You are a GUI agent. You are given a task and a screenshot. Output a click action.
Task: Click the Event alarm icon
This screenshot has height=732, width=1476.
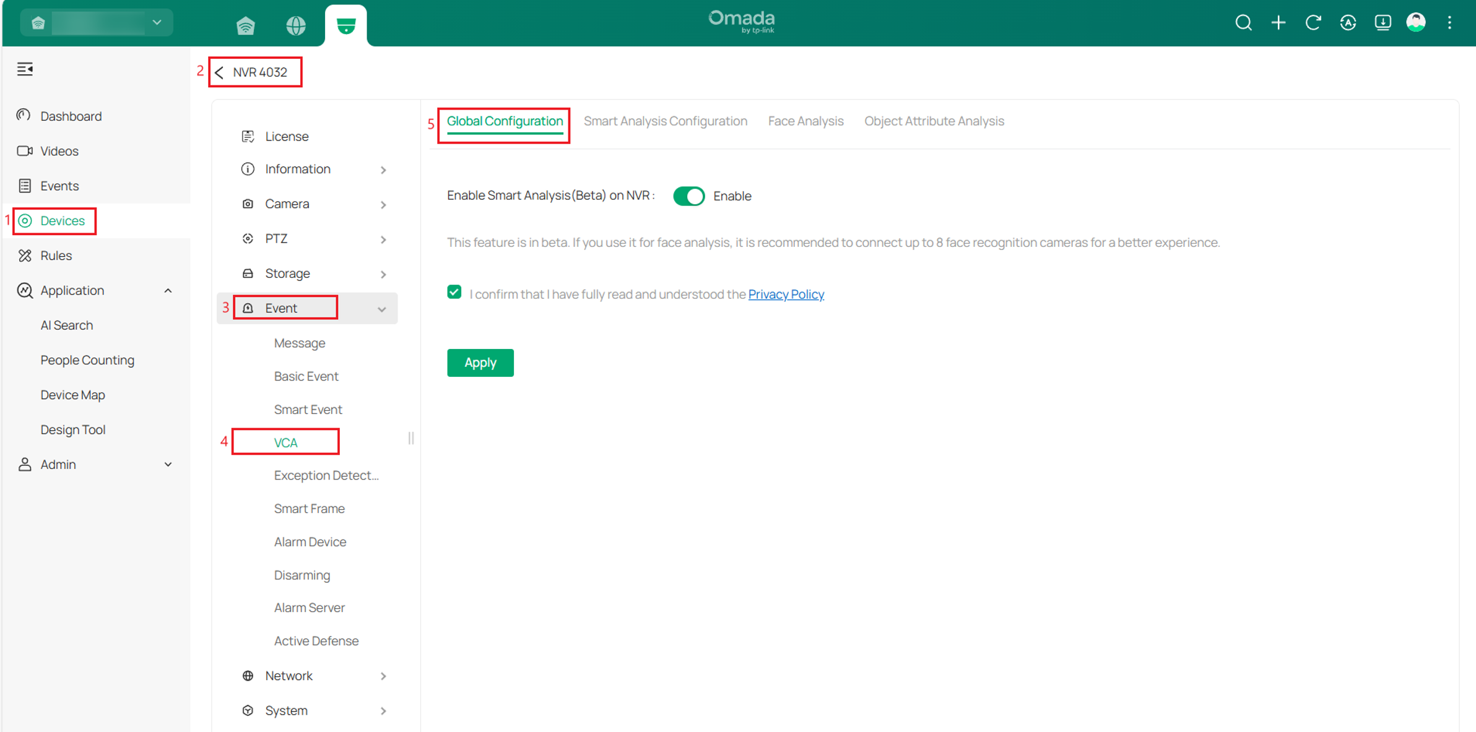248,308
